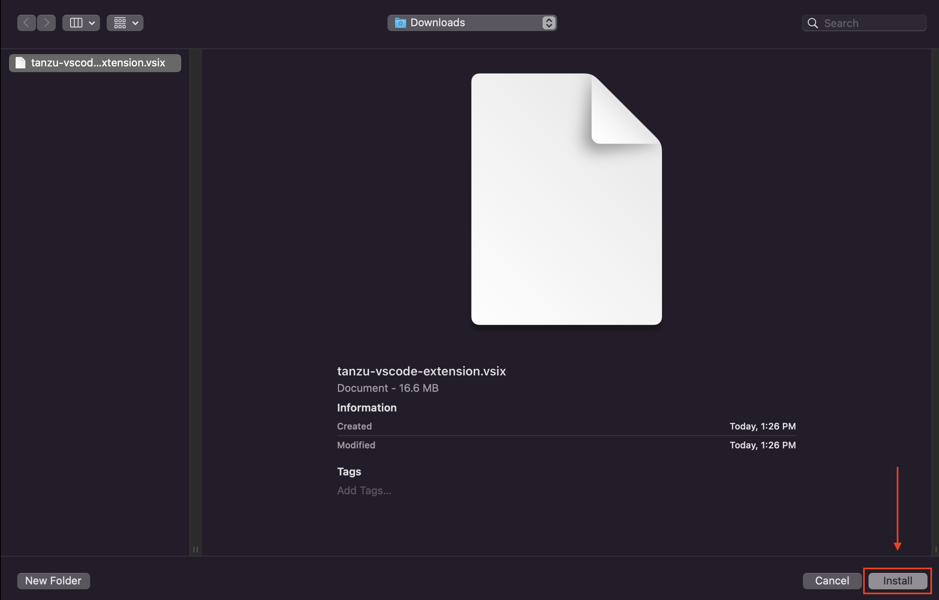Click the forward navigation arrow
The image size is (939, 600).
coord(46,23)
